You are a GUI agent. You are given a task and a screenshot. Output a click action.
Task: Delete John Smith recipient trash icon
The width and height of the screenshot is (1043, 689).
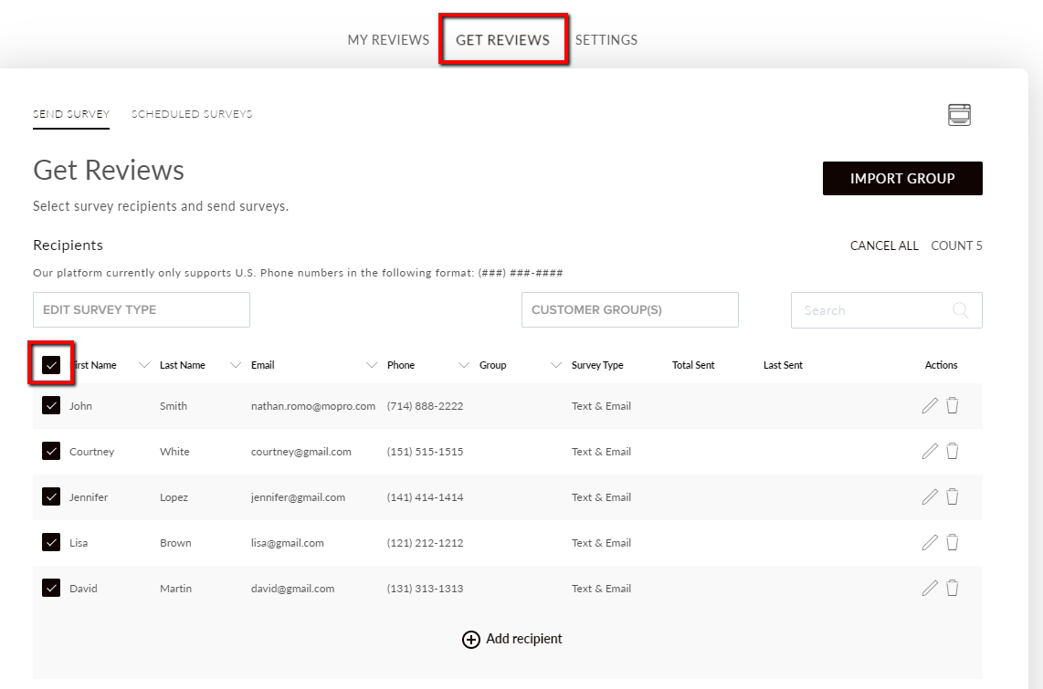coord(953,405)
